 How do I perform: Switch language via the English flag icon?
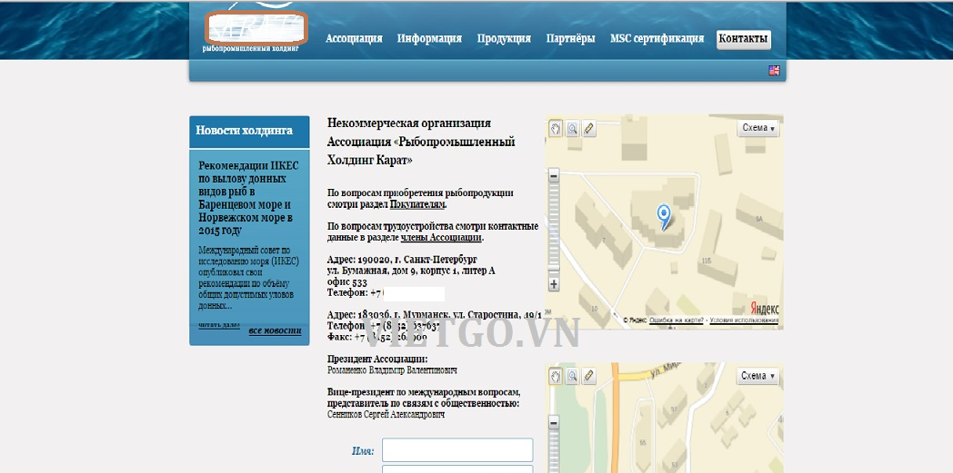[774, 70]
